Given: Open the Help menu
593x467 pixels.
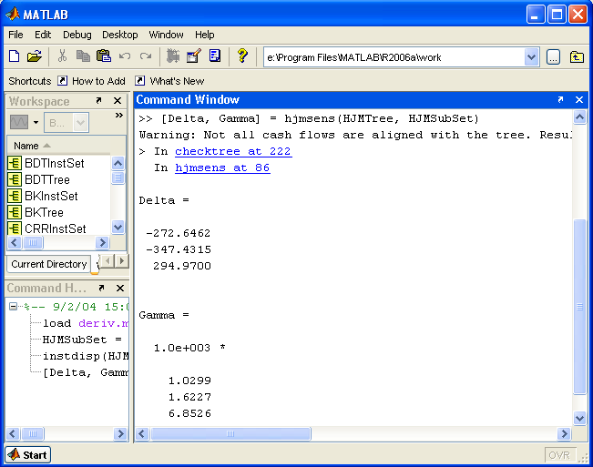Looking at the screenshot, I should (x=205, y=35).
